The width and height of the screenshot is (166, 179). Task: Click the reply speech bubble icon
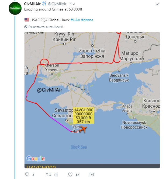[x=27, y=175]
